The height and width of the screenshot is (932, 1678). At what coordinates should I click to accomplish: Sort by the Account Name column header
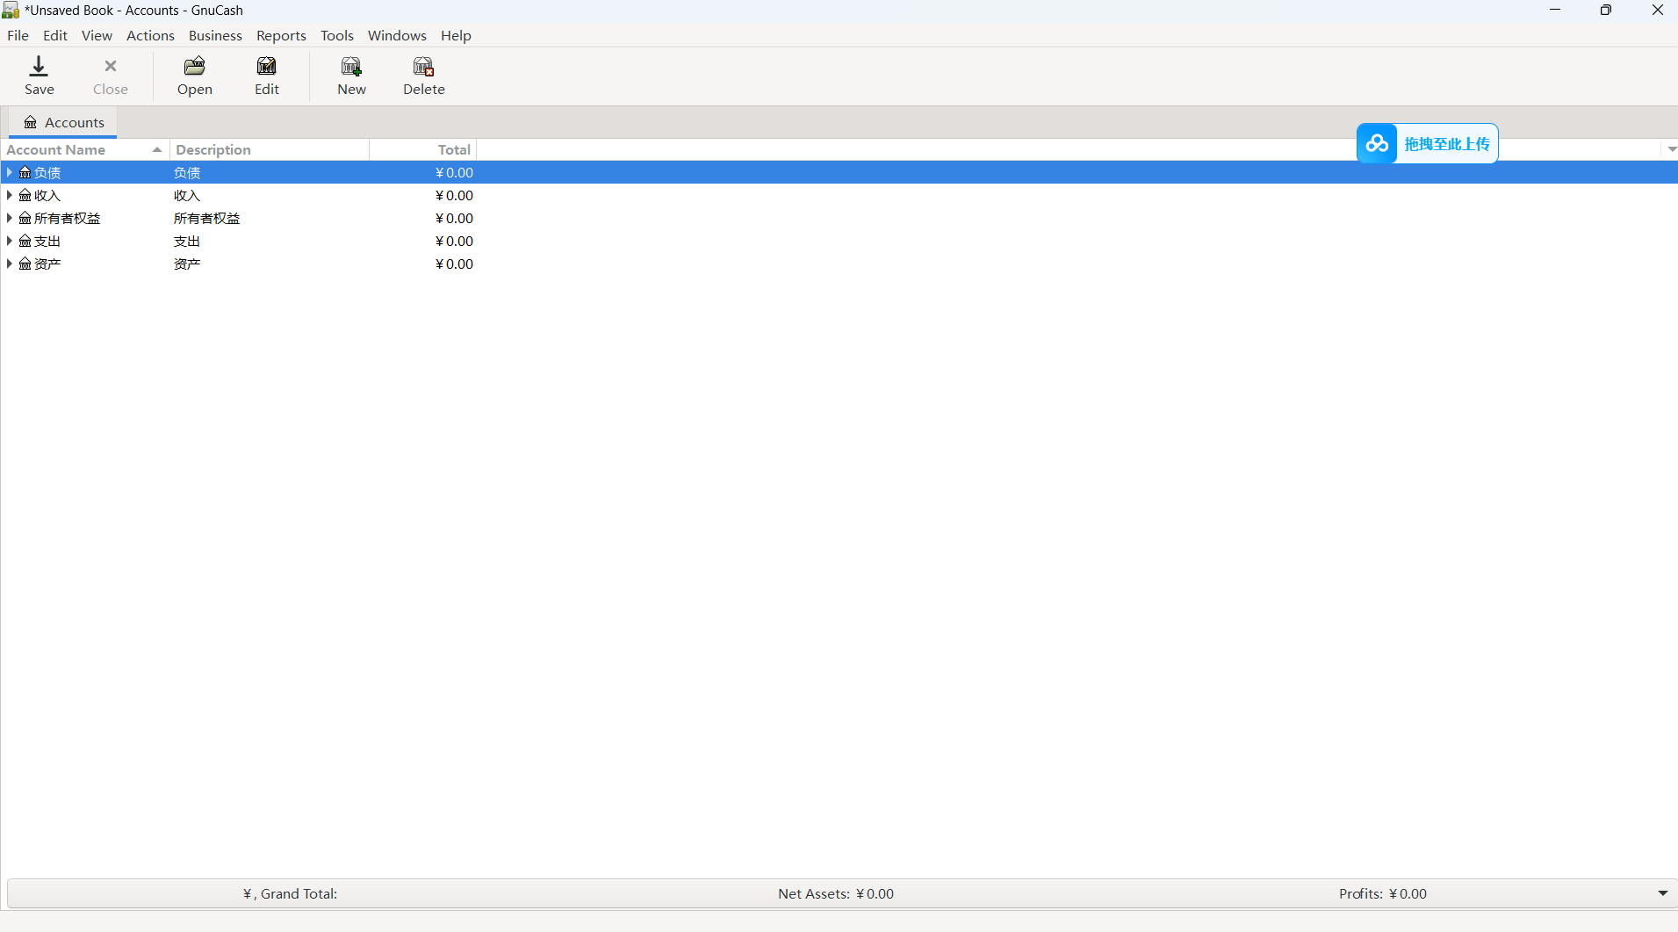pos(85,149)
